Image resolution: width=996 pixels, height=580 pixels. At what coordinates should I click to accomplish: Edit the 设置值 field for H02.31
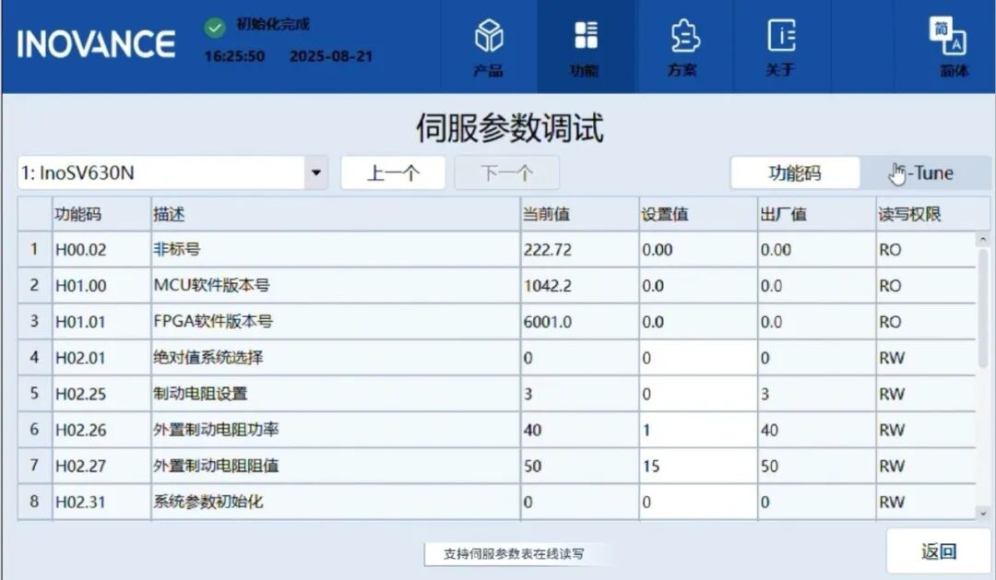(698, 502)
